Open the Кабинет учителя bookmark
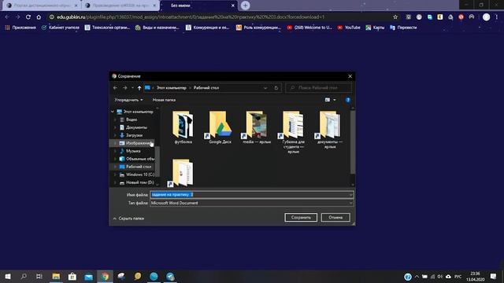 pos(61,28)
